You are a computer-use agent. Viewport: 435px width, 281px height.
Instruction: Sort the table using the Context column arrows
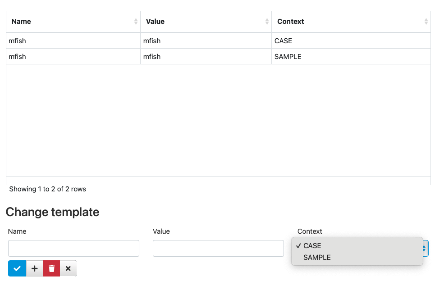(x=426, y=21)
